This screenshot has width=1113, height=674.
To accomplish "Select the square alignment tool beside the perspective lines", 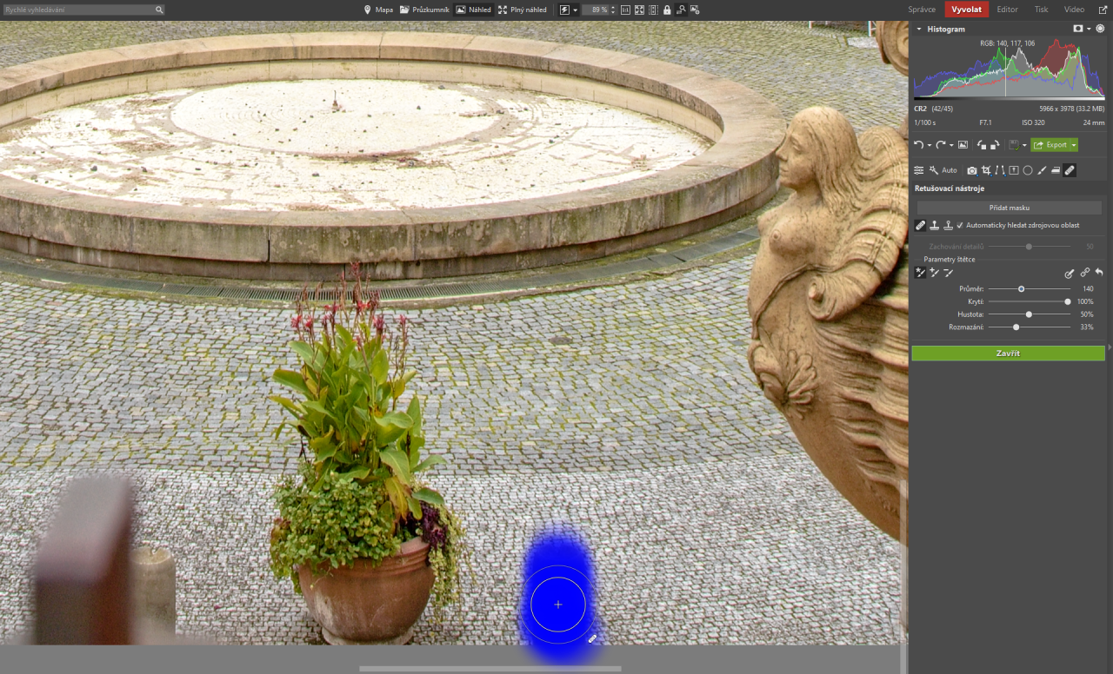I will (x=1014, y=170).
